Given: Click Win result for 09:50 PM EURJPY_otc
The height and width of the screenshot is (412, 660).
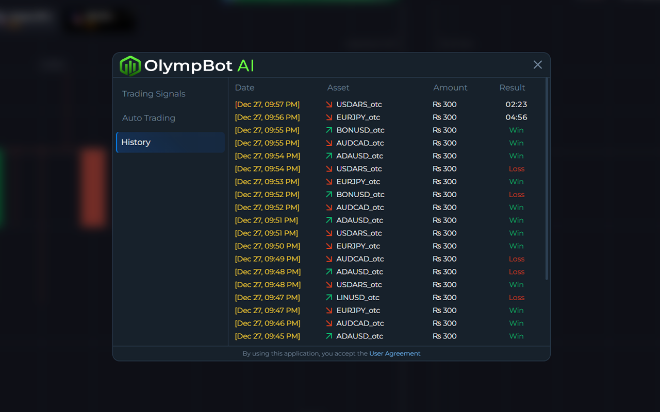Looking at the screenshot, I should tap(516, 246).
